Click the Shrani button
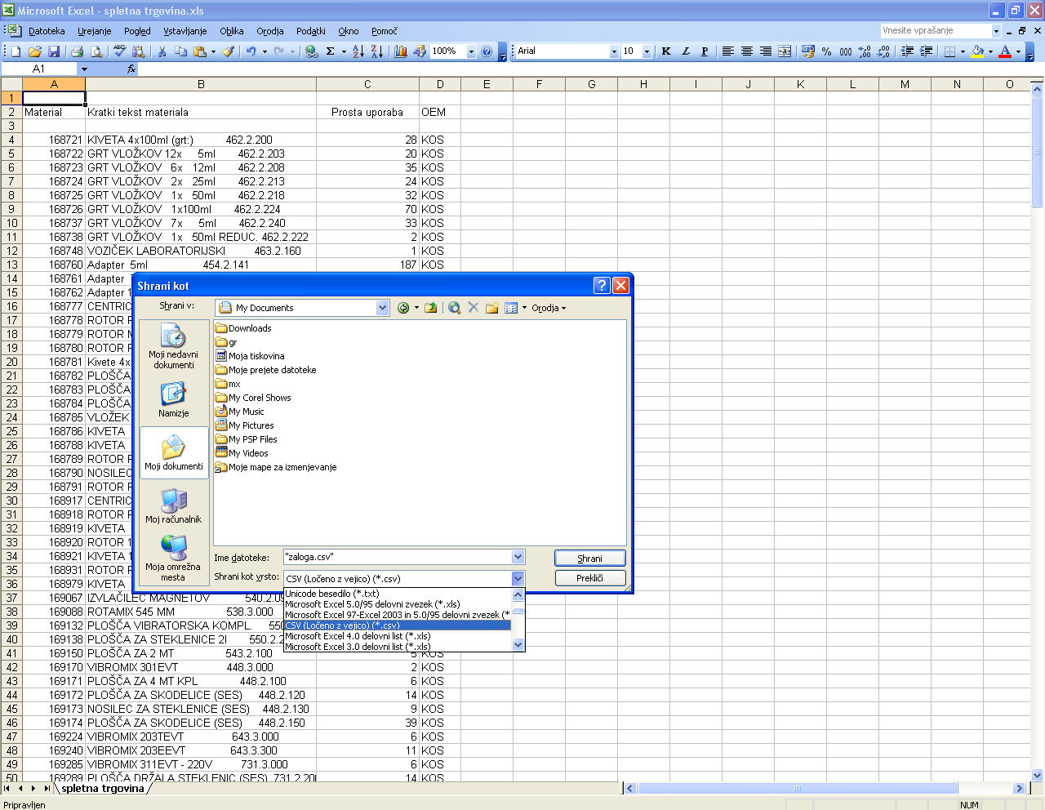The width and height of the screenshot is (1045, 810). click(590, 559)
